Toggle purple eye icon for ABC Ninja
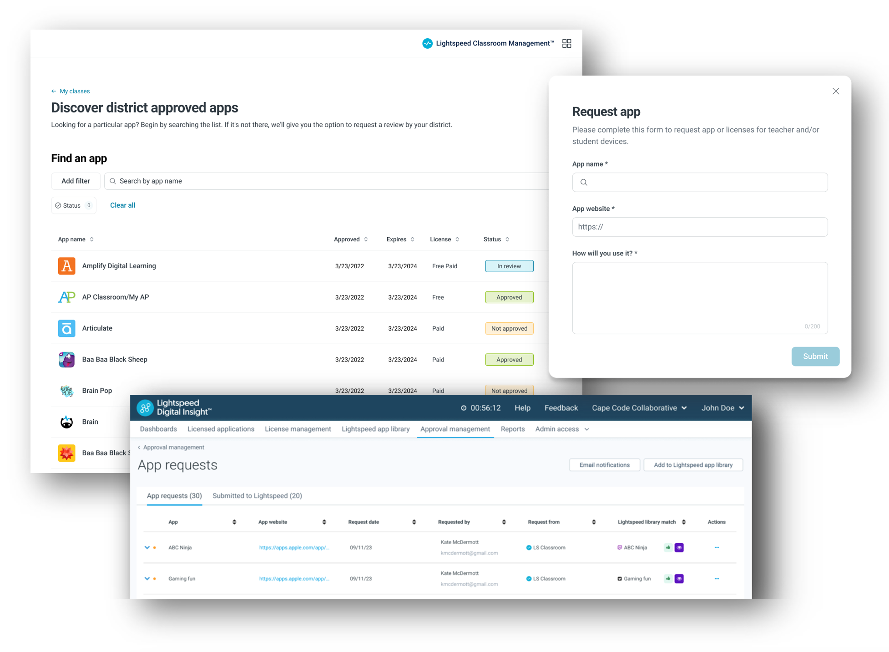The image size is (889, 652). pos(679,547)
